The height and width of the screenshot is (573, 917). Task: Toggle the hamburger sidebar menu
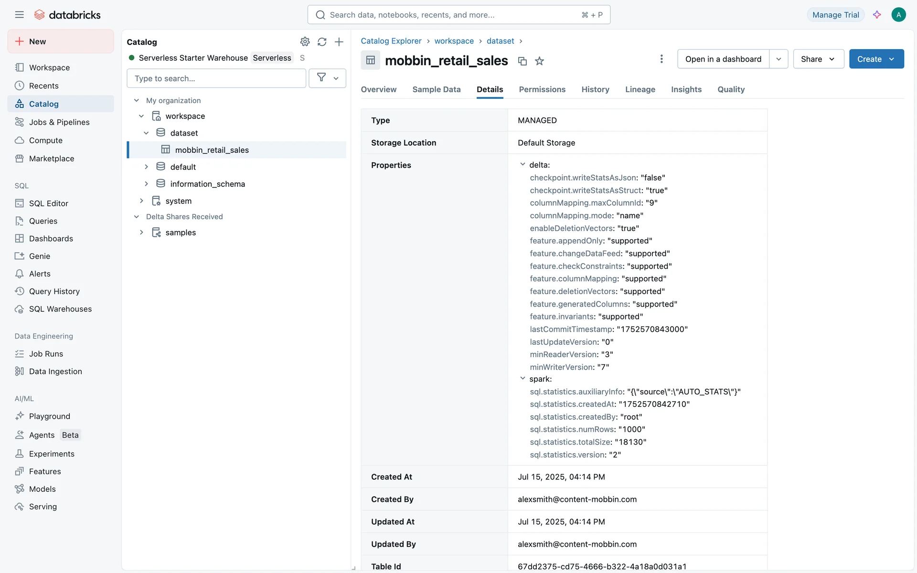point(19,15)
